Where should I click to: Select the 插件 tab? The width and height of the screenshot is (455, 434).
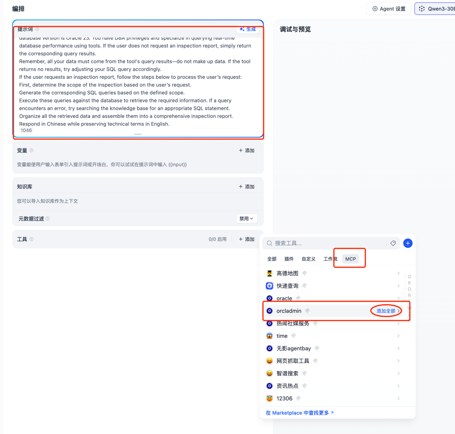pyautogui.click(x=289, y=259)
